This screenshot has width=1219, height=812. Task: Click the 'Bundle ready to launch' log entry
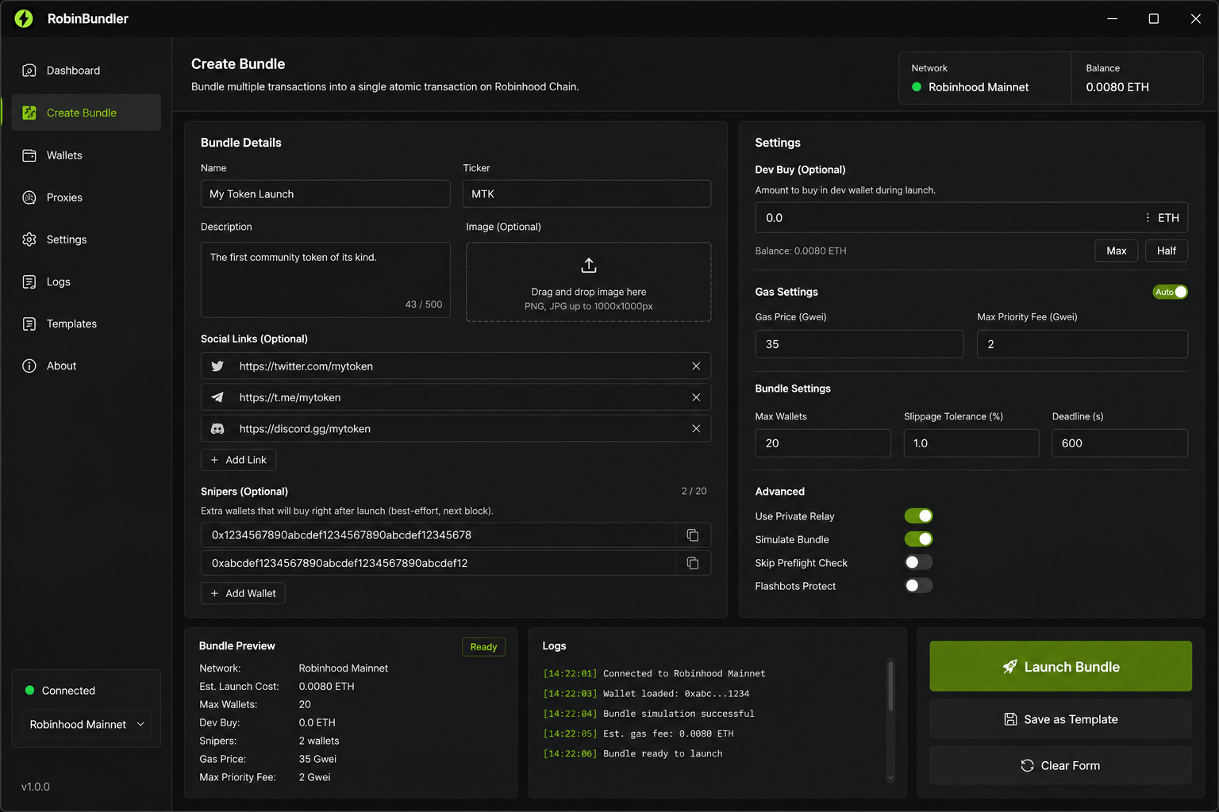coord(663,754)
